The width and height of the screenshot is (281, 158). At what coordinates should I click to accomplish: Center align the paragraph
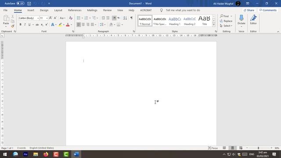(x=83, y=25)
